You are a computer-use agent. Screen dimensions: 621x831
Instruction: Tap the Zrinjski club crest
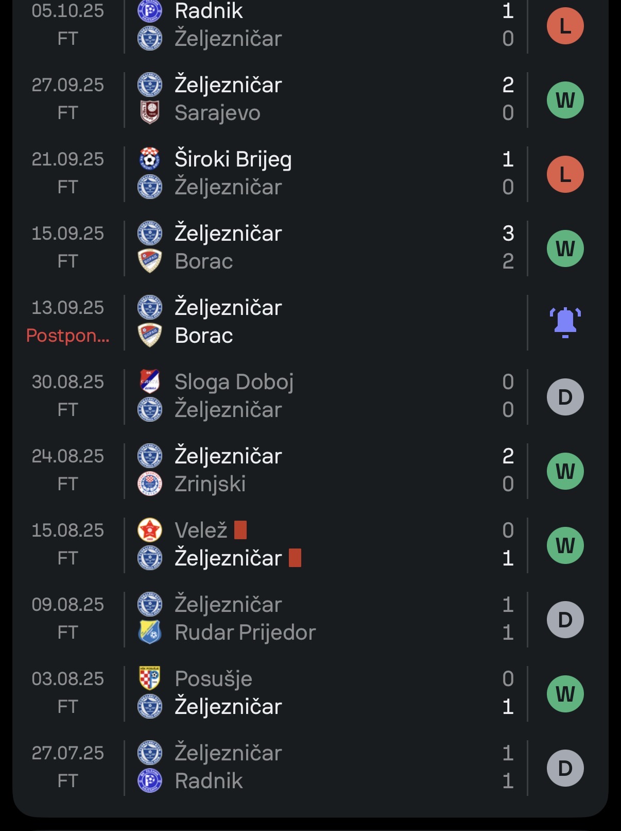150,484
